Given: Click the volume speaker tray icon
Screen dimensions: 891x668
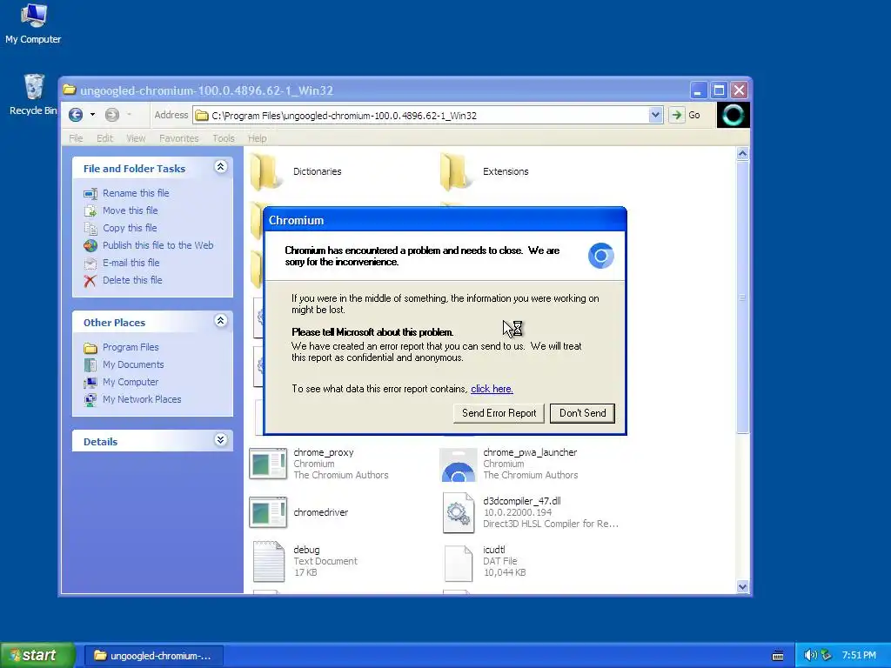Looking at the screenshot, I should [810, 656].
